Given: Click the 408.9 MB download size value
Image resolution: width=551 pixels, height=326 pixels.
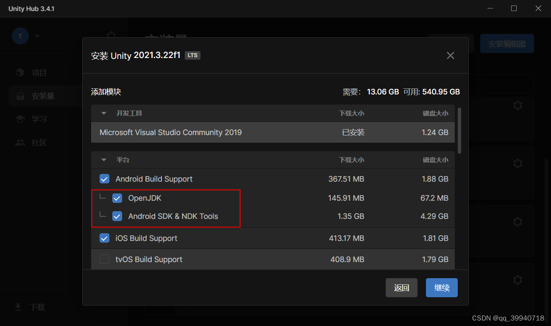Looking at the screenshot, I should coord(348,260).
